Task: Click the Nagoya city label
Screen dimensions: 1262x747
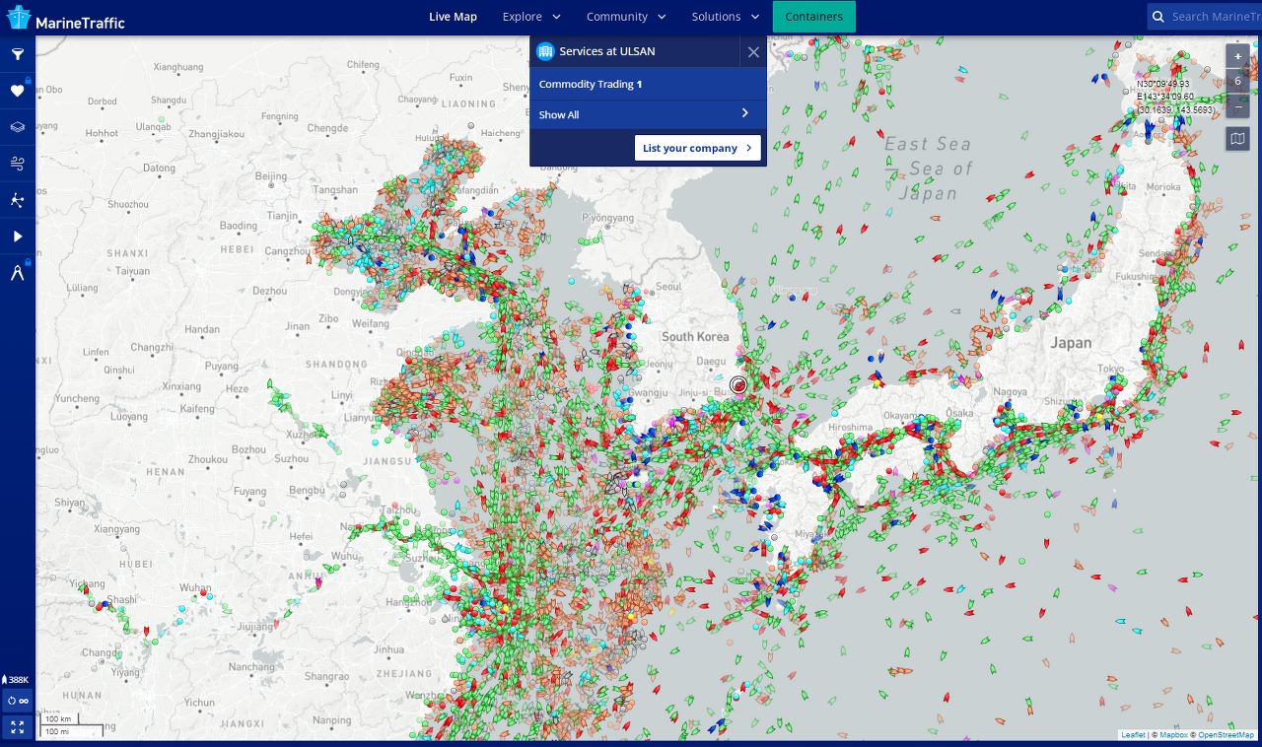Action: point(1010,391)
